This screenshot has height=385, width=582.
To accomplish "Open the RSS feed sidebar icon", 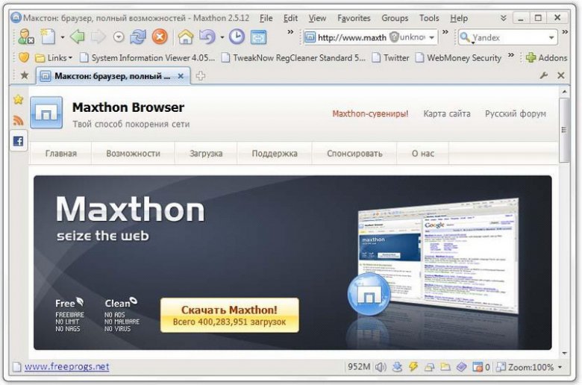I will click(18, 120).
